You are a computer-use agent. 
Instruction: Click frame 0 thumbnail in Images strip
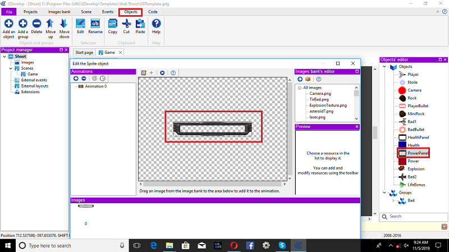click(x=86, y=206)
